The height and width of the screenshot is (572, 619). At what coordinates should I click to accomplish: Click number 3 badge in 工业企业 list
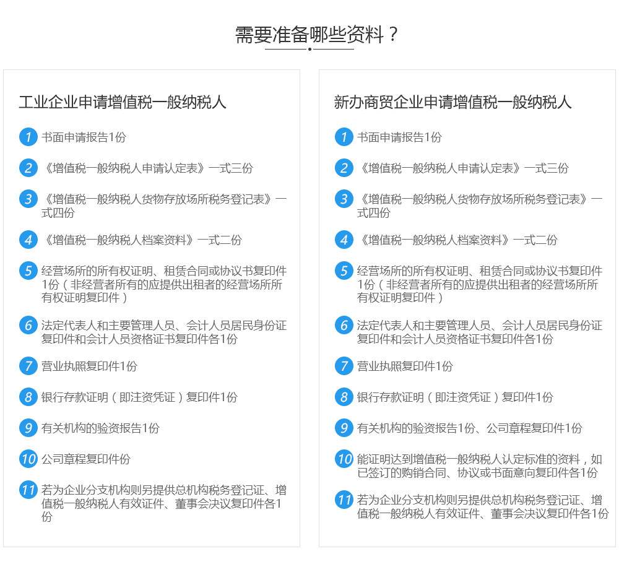[28, 199]
